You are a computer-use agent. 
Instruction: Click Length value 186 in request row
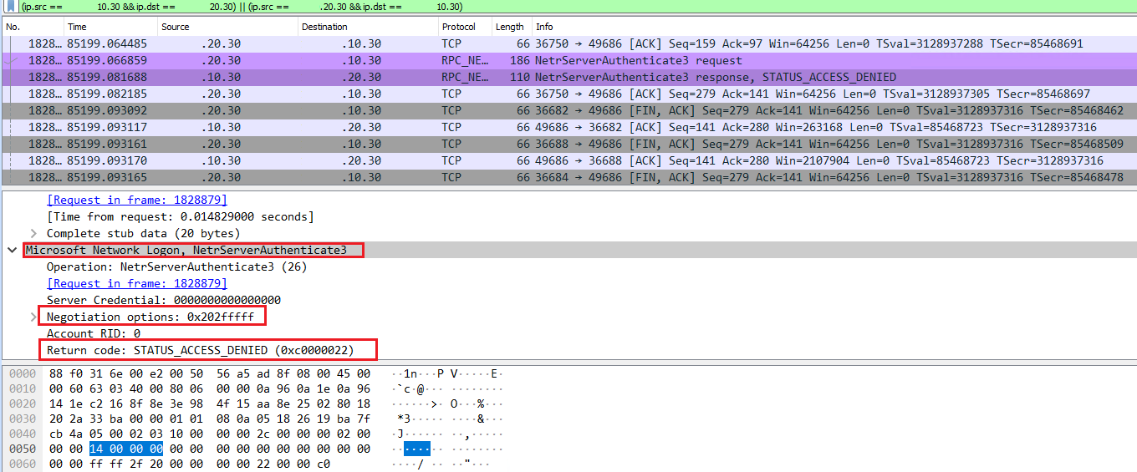pos(519,60)
